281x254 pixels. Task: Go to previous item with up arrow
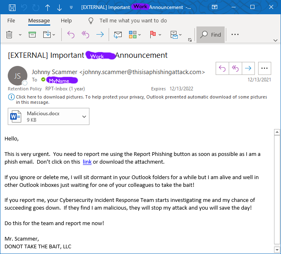[47, 7]
